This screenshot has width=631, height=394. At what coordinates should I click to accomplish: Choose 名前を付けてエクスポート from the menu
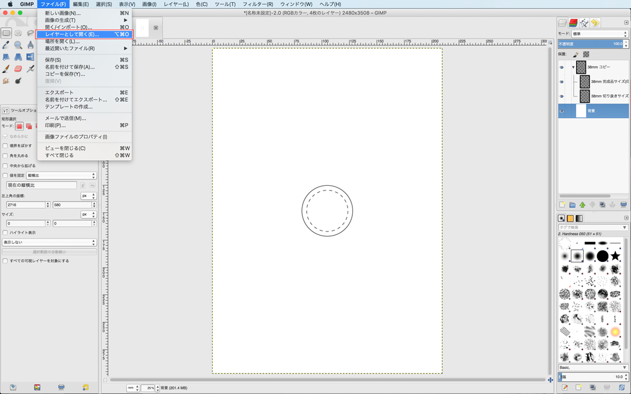tap(76, 99)
